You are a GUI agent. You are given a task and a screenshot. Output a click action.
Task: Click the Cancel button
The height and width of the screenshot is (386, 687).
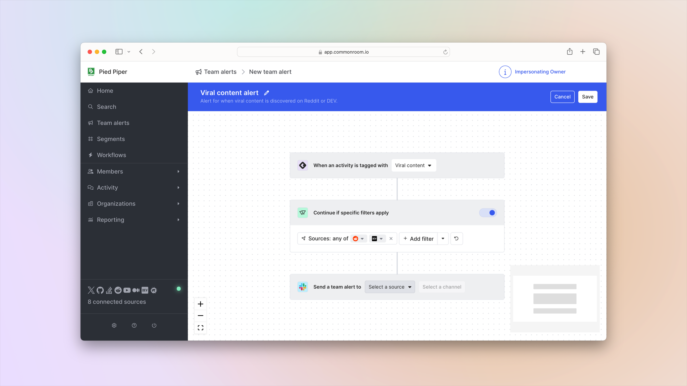pyautogui.click(x=562, y=97)
